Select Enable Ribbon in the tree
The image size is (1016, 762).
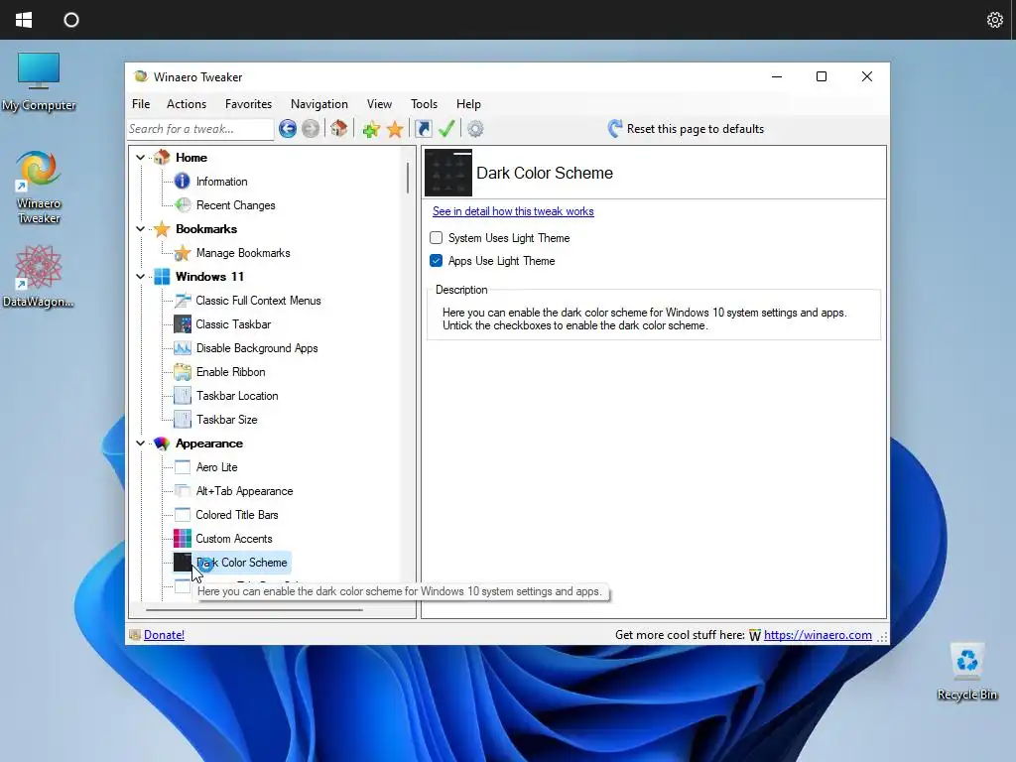(230, 372)
